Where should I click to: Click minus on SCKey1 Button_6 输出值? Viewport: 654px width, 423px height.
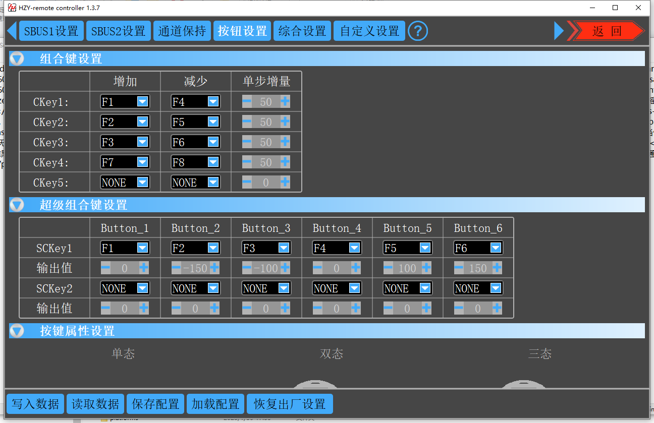[459, 268]
